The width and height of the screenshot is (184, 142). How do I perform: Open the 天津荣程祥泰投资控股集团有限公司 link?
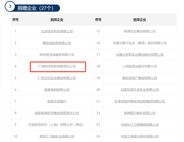[139, 101]
